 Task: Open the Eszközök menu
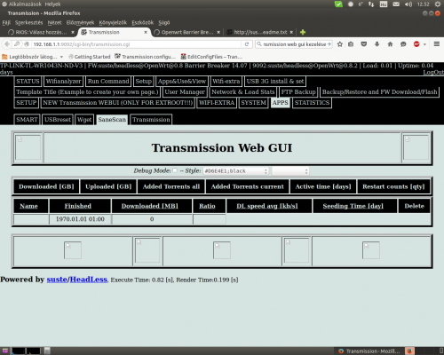click(x=143, y=22)
